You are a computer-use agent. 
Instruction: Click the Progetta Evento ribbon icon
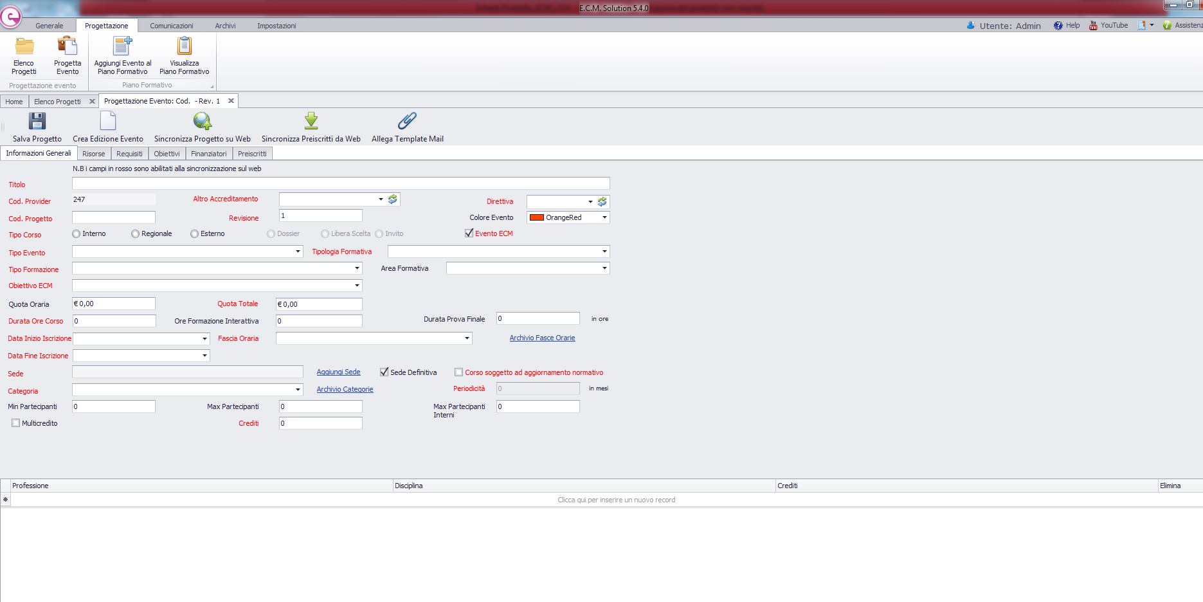point(68,46)
